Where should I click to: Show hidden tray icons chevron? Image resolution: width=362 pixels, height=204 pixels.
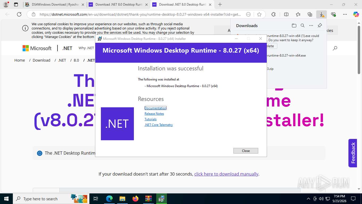[x=308, y=199]
